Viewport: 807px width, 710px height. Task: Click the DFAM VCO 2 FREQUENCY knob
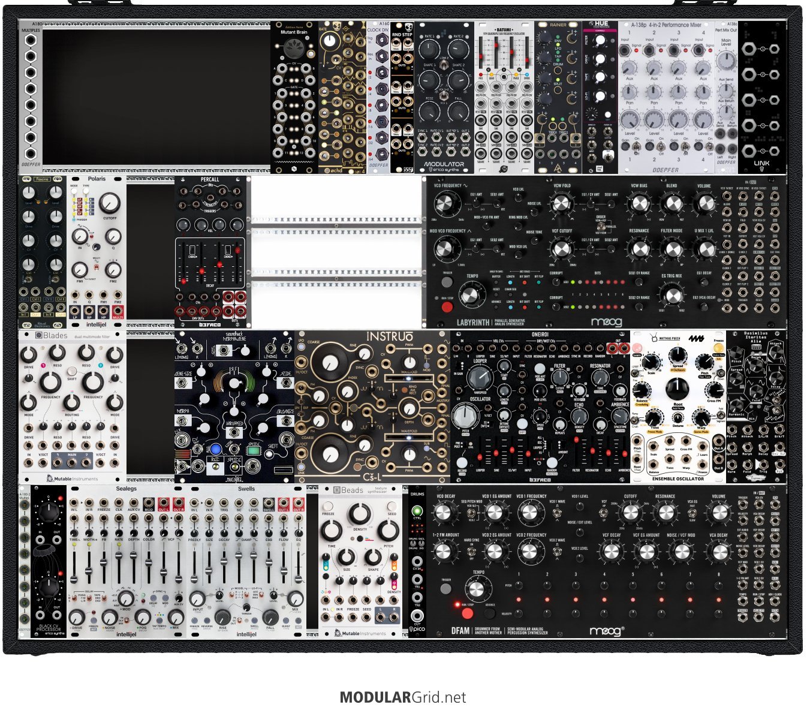pos(530,552)
